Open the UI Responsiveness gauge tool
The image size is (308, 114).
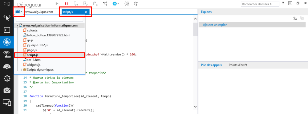[x=7, y=67]
